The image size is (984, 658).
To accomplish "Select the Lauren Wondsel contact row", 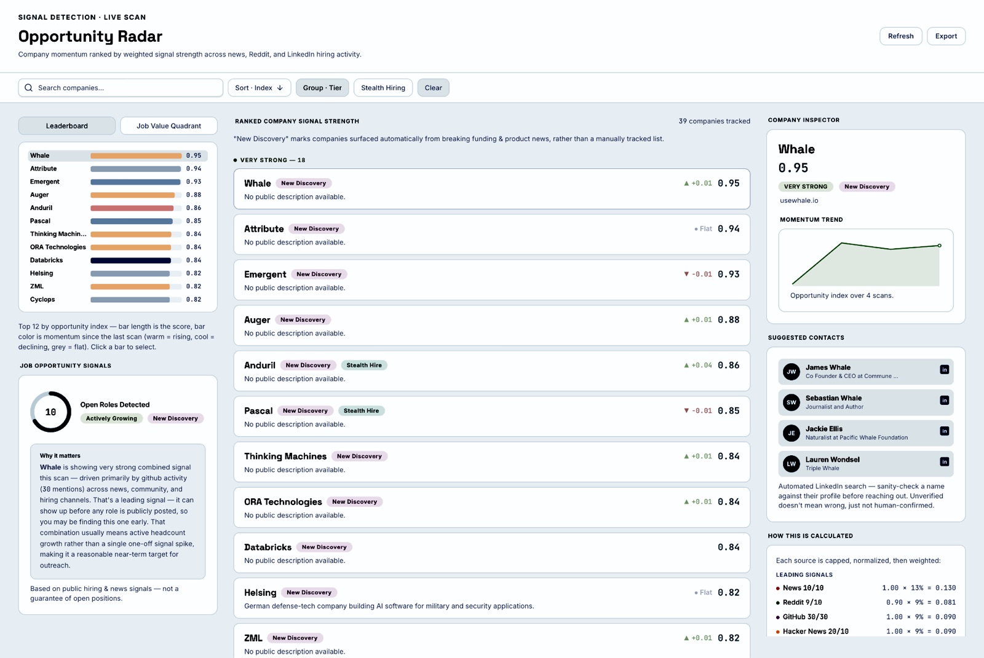I will click(x=866, y=464).
